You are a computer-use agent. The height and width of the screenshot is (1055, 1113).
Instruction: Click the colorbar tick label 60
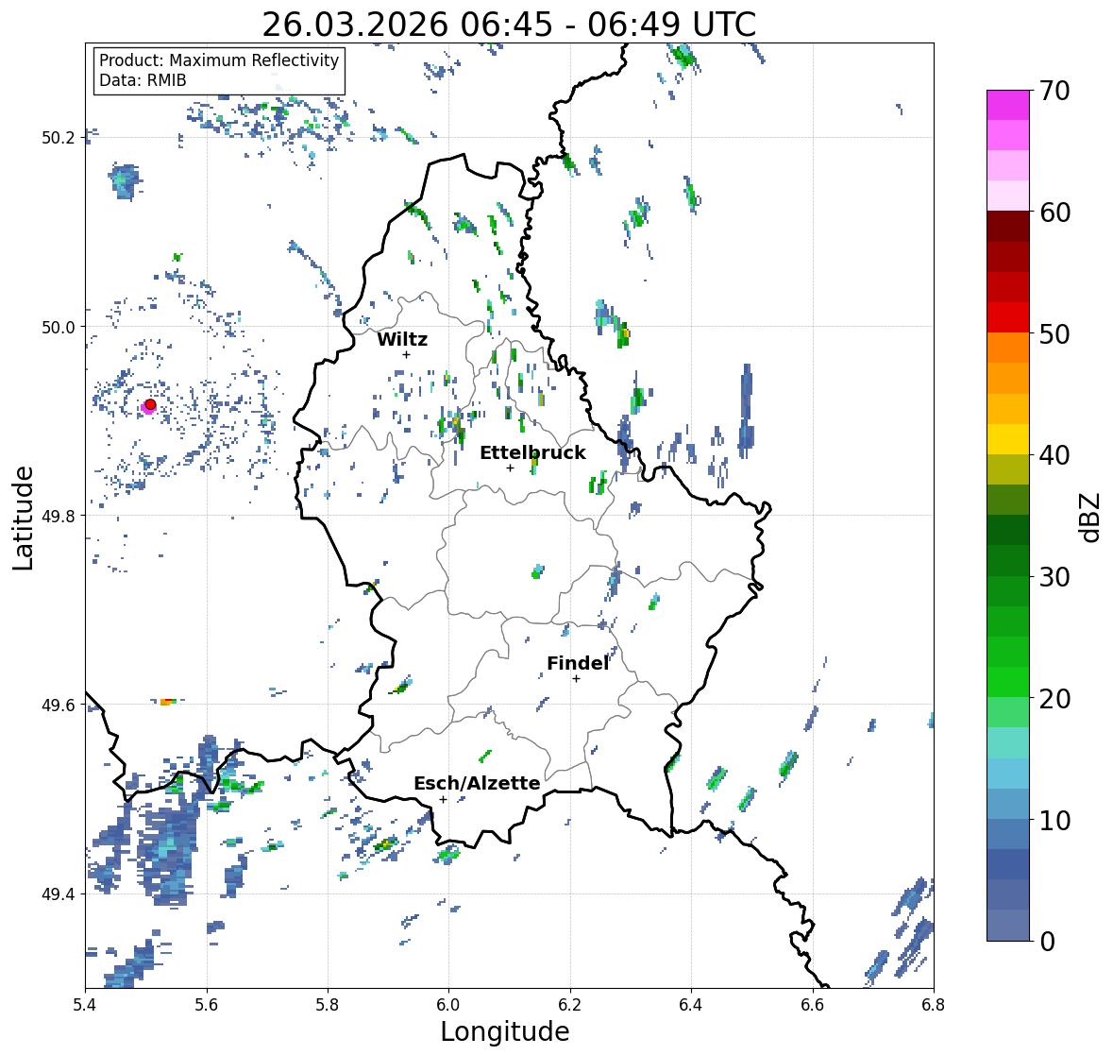point(1054,213)
